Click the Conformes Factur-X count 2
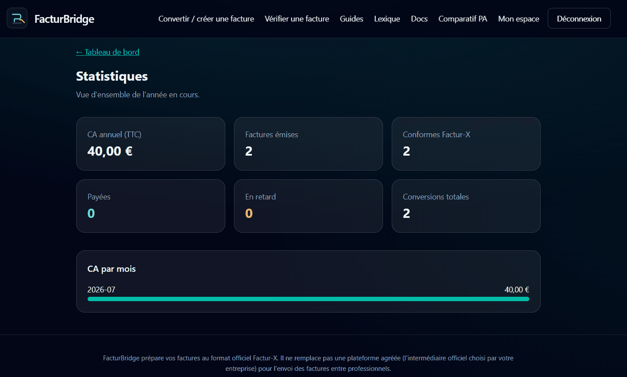The height and width of the screenshot is (377, 627). pos(407,151)
